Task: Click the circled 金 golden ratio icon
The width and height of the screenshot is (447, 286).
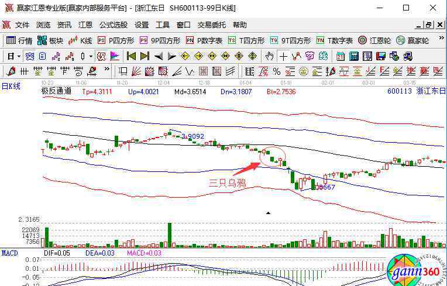Action: [x=304, y=71]
